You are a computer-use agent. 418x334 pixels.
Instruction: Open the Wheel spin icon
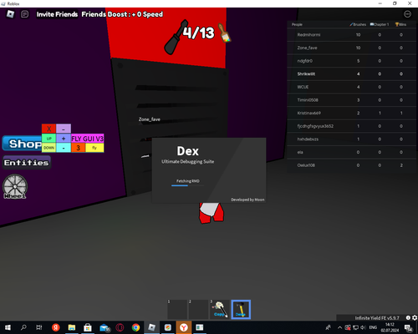click(15, 186)
